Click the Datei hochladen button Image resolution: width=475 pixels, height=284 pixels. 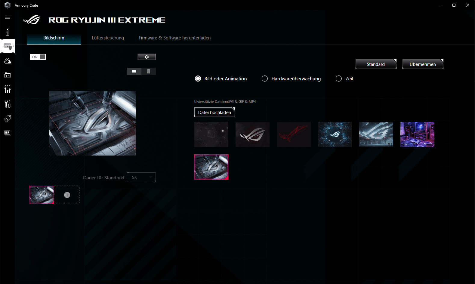click(x=215, y=112)
